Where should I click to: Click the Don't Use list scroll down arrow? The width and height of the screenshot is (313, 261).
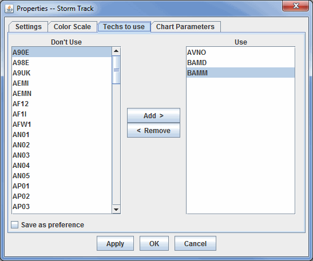pyautogui.click(x=116, y=209)
